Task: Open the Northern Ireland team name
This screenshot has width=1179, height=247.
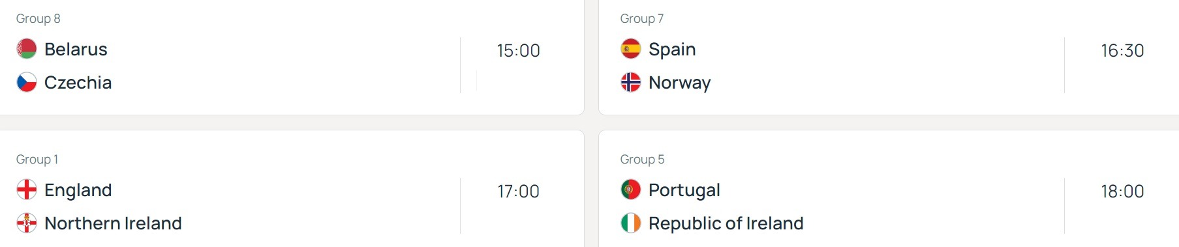Action: [113, 224]
